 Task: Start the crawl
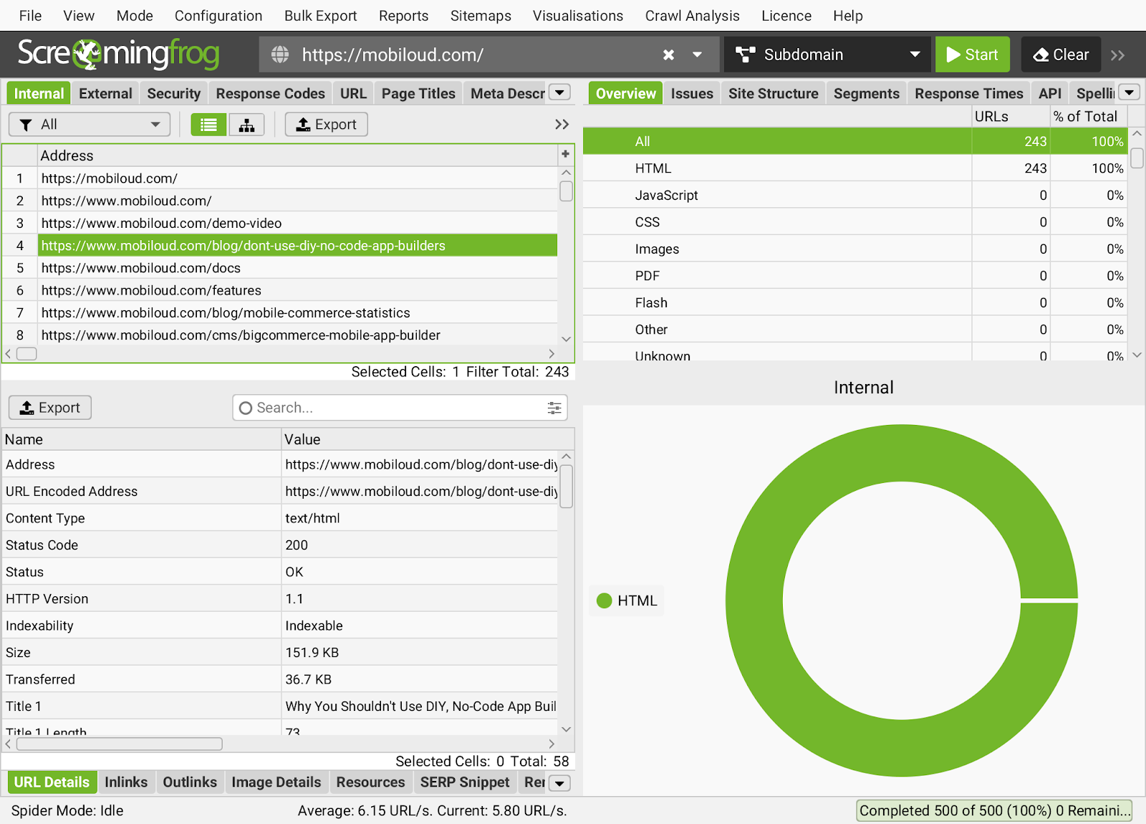pyautogui.click(x=972, y=54)
